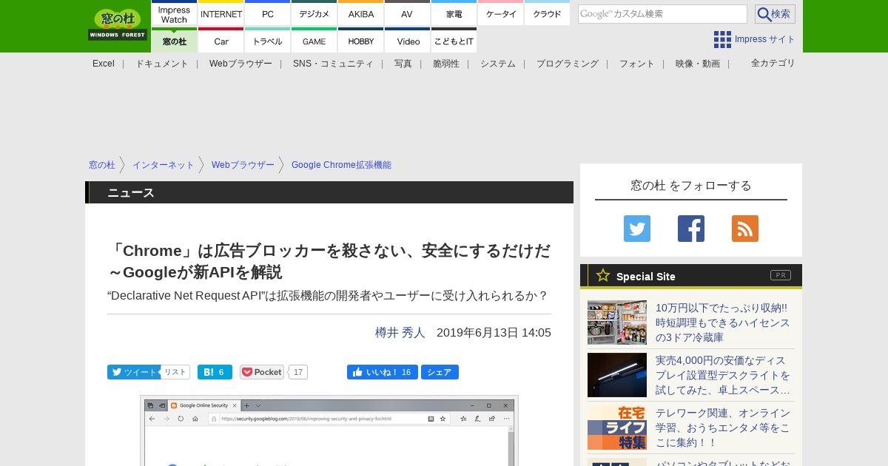Go to the Excel category
Image resolution: width=888 pixels, height=466 pixels.
[104, 64]
